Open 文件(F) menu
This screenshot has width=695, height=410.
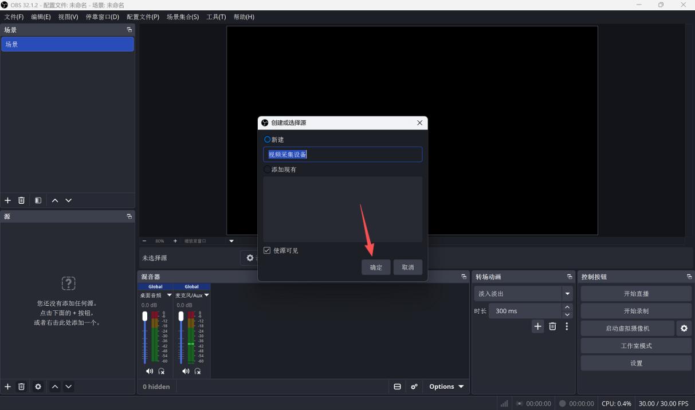point(14,17)
